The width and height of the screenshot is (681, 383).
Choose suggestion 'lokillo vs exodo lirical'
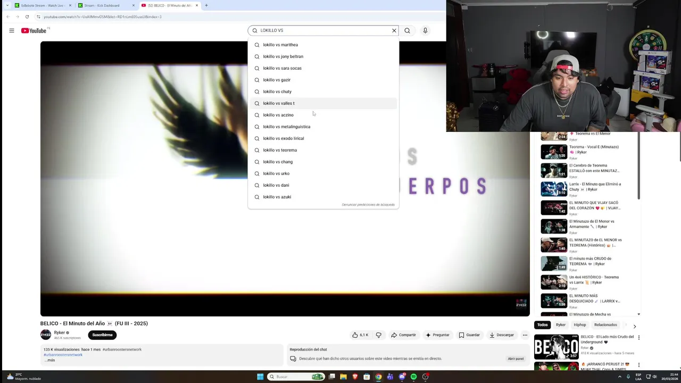[x=323, y=138]
